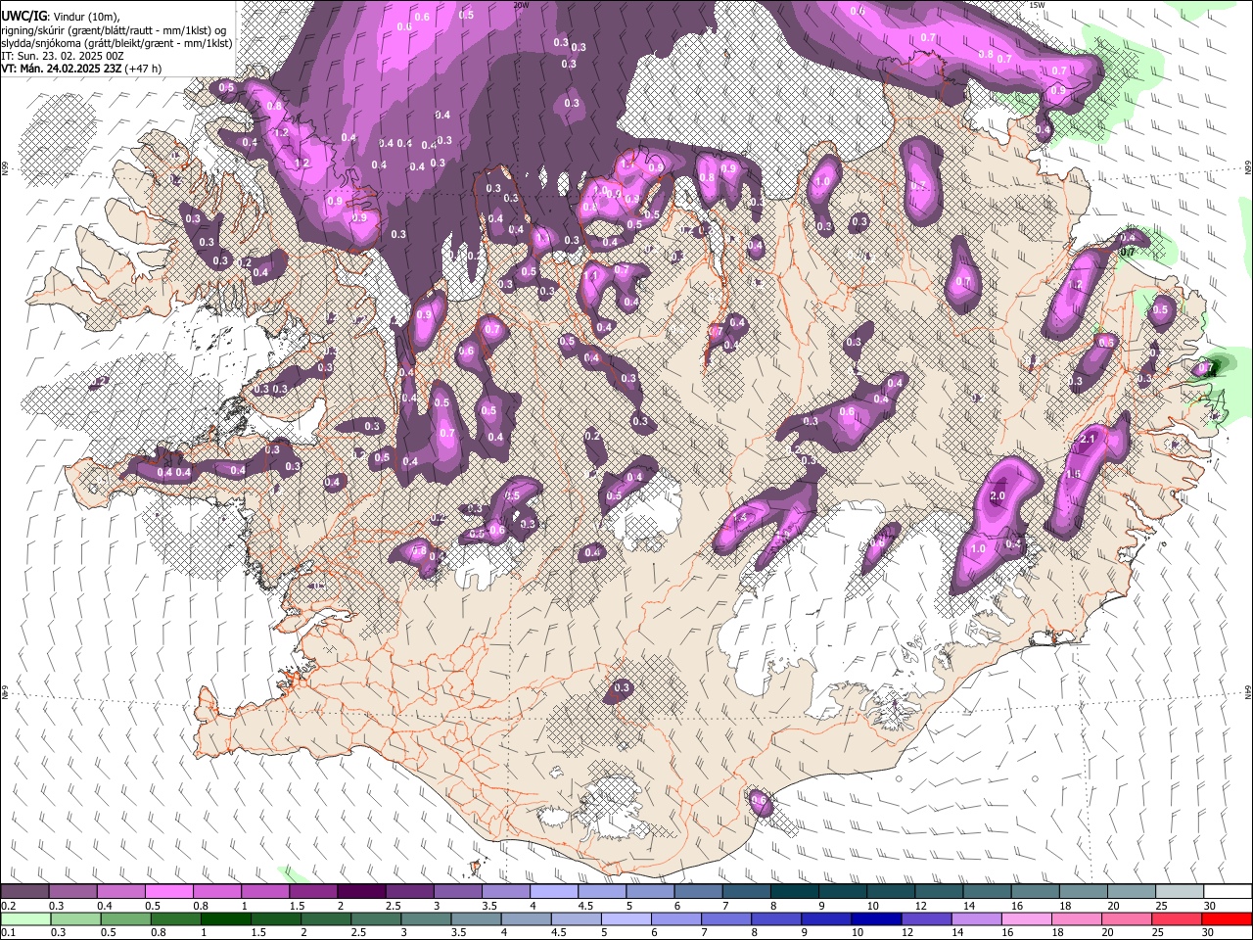Select the pale grey 25 swatch in top legend
Viewport: 1253px width, 940px height.
[x=1179, y=892]
